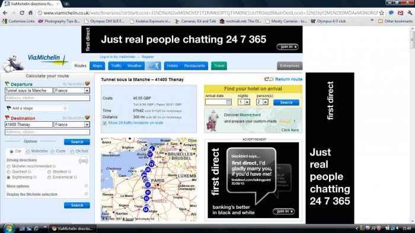Click the Return route arrows icon
This screenshot has height=233, width=415.
click(x=269, y=79)
